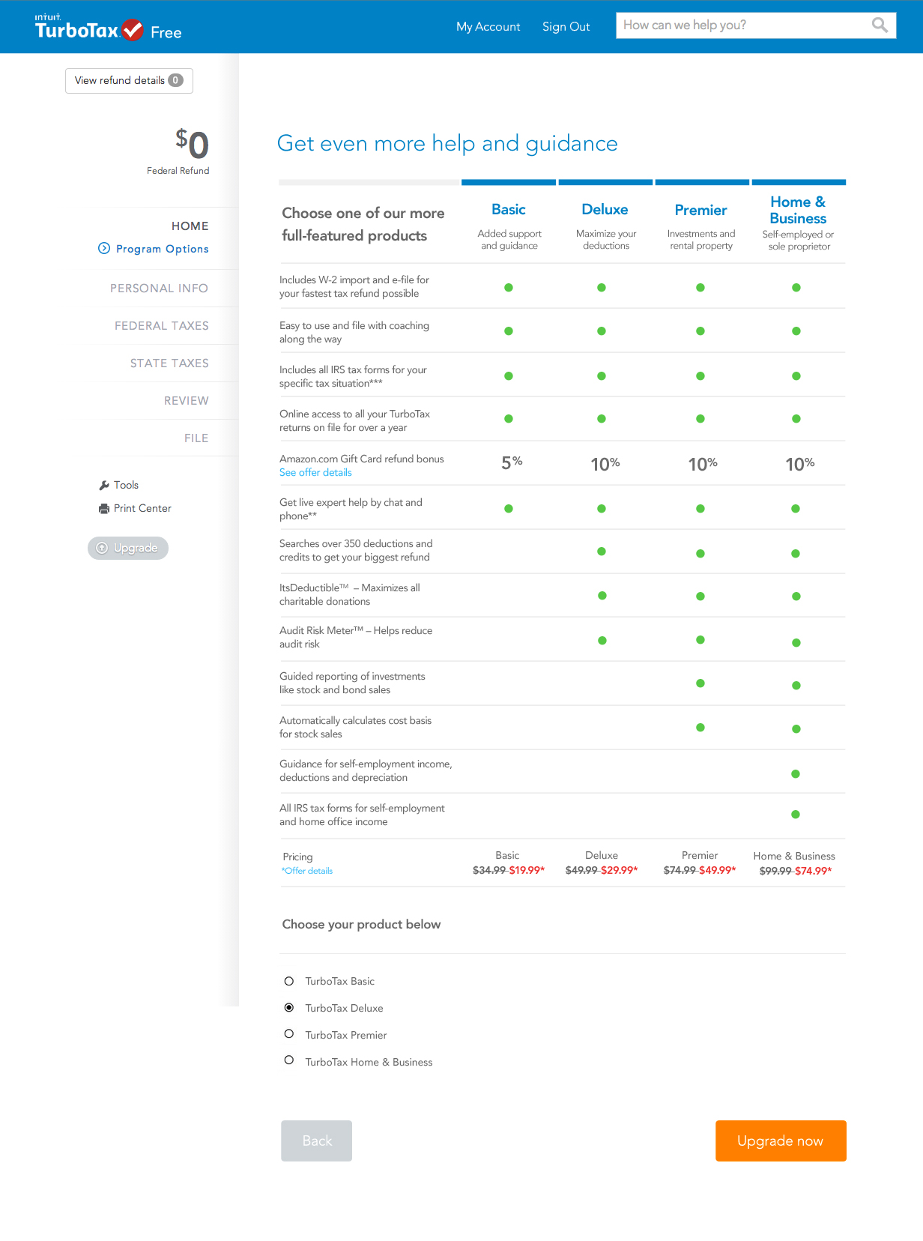Click the Program Options arrow icon
923x1241 pixels.
pos(104,249)
